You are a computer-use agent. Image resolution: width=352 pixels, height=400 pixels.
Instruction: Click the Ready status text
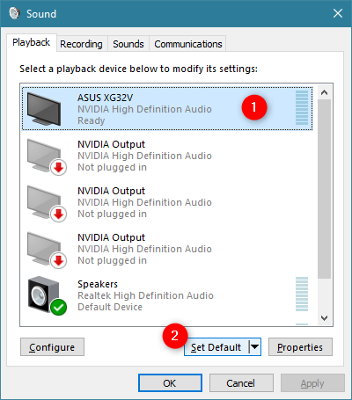[92, 120]
